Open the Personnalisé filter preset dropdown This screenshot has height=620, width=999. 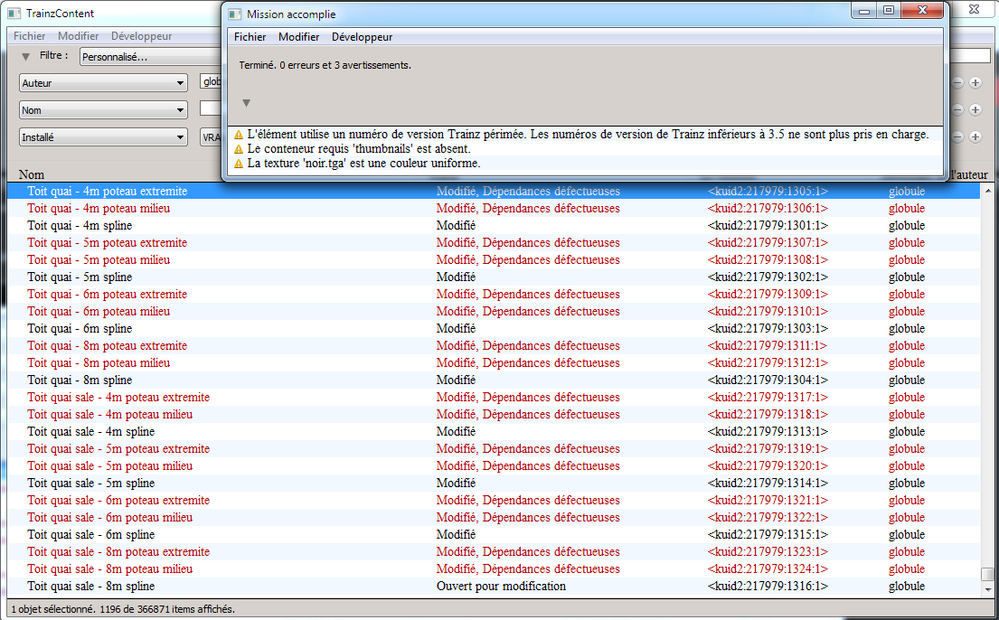click(x=151, y=57)
